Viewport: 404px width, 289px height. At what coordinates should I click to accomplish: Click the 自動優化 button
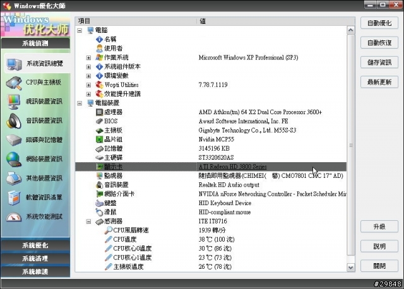pos(379,23)
